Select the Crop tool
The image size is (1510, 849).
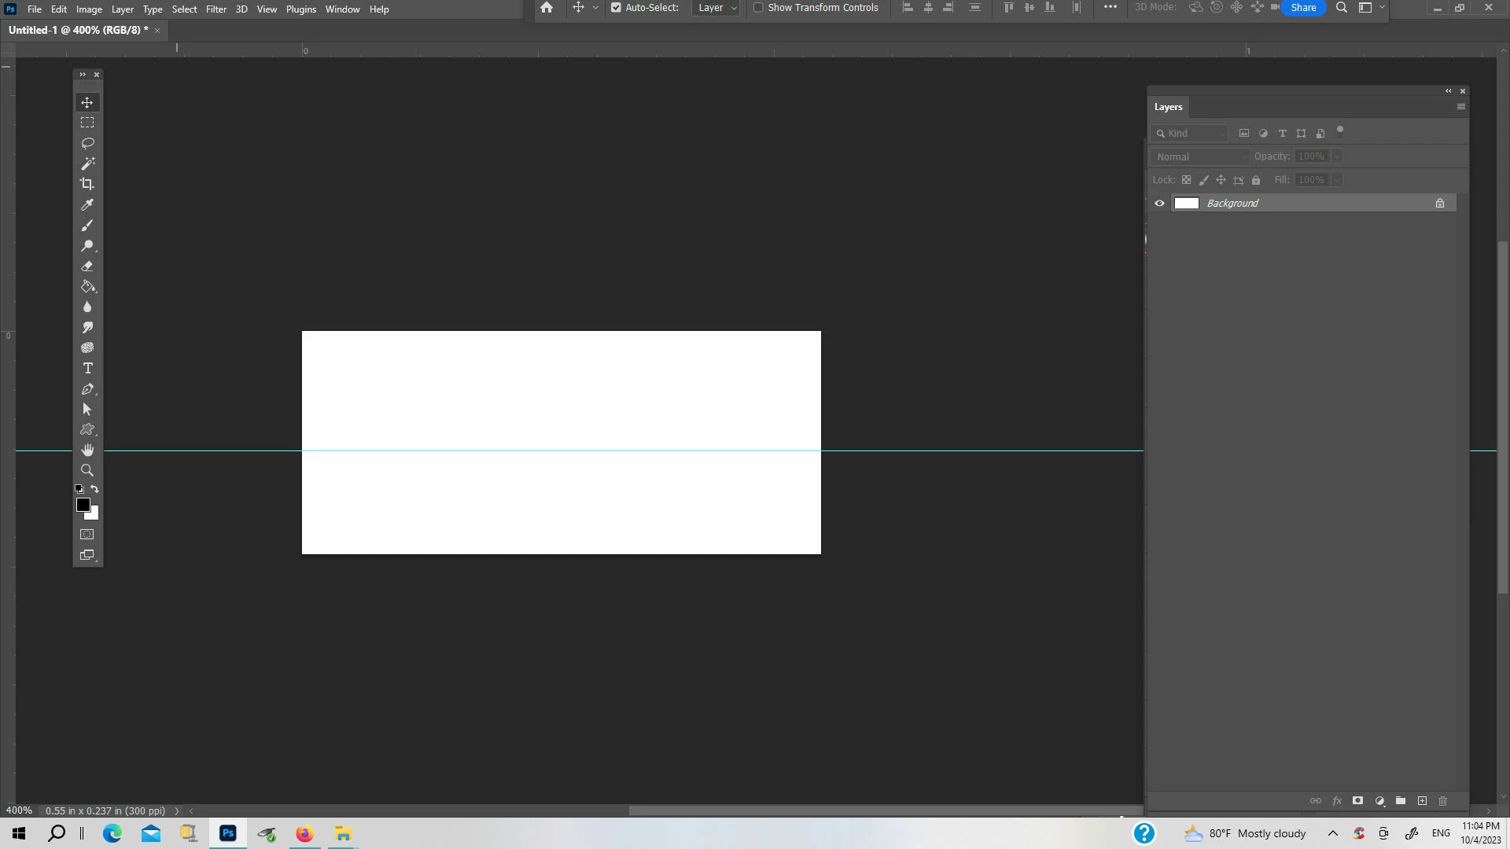87,184
